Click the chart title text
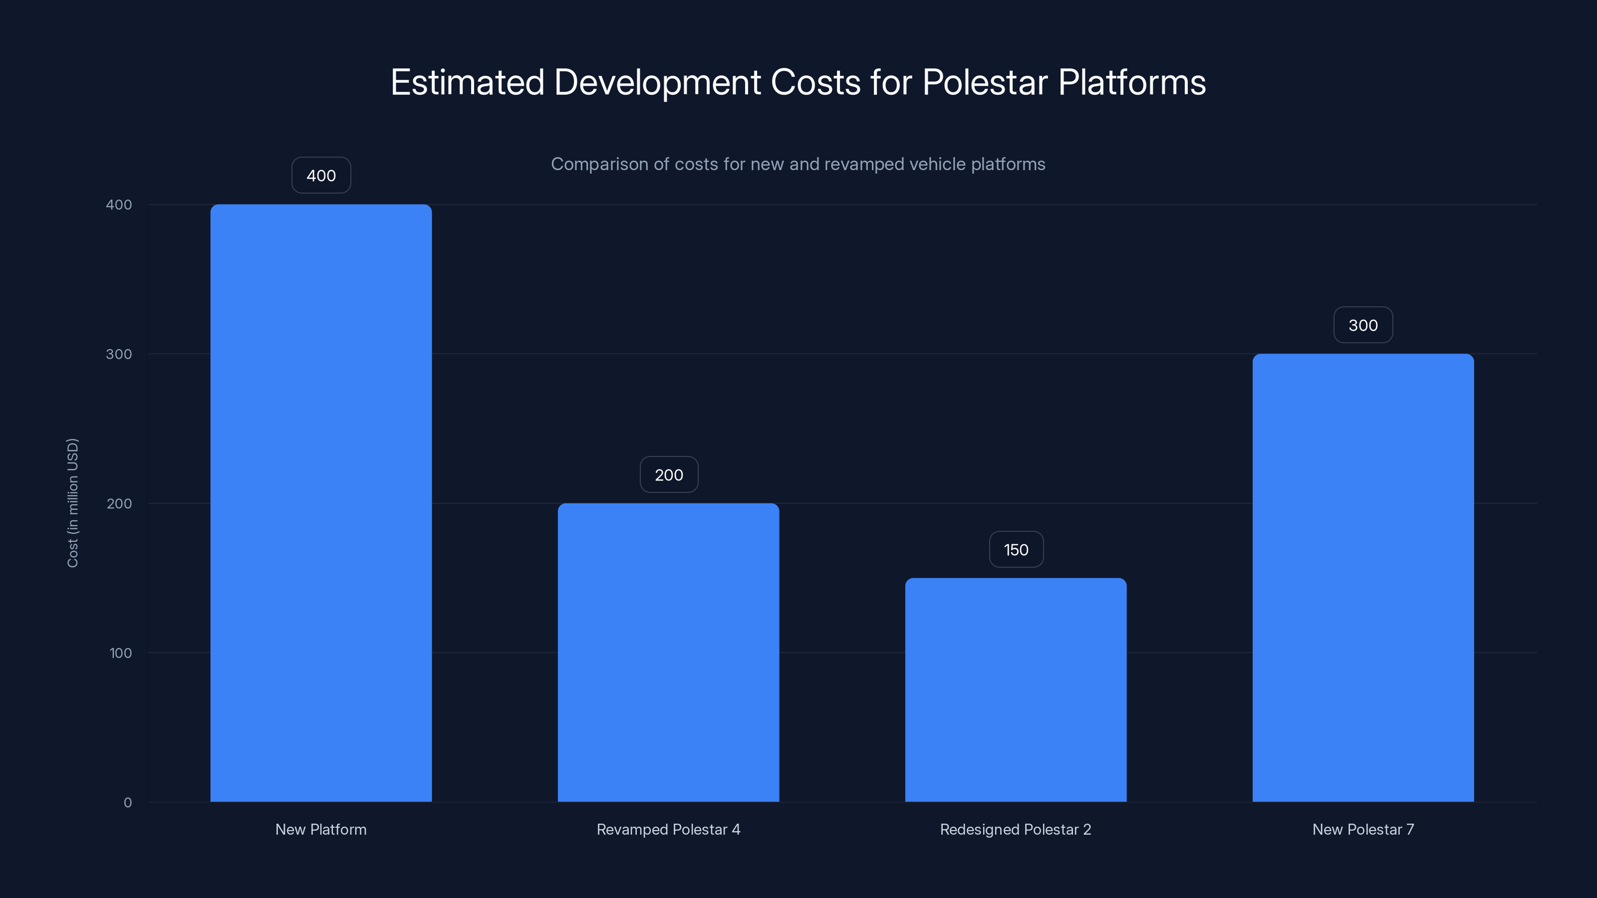This screenshot has height=898, width=1597. [x=798, y=81]
